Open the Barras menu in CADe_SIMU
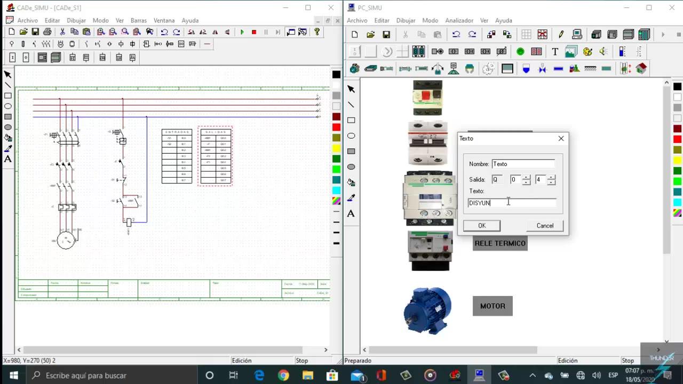The width and height of the screenshot is (683, 384). click(139, 20)
